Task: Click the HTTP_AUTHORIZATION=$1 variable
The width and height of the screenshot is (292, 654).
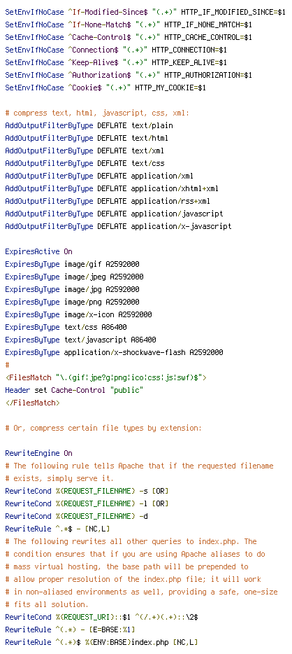Action: click(208, 75)
